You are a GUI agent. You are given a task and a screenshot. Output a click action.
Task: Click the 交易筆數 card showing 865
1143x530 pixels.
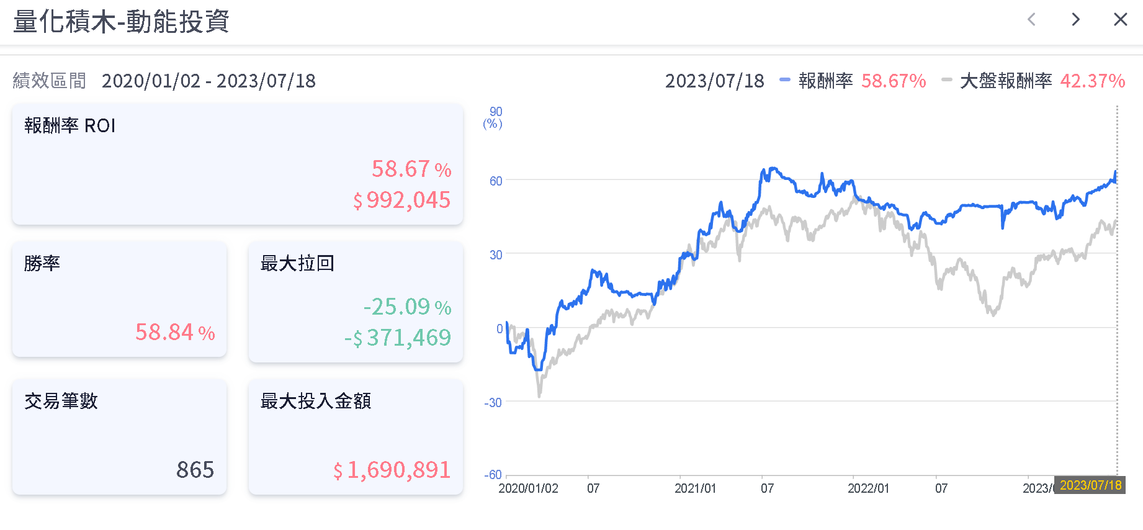point(119,437)
